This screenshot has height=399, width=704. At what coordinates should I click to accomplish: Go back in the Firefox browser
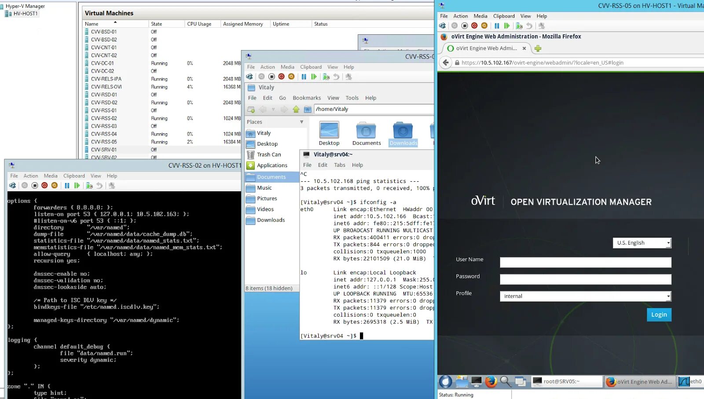(446, 62)
